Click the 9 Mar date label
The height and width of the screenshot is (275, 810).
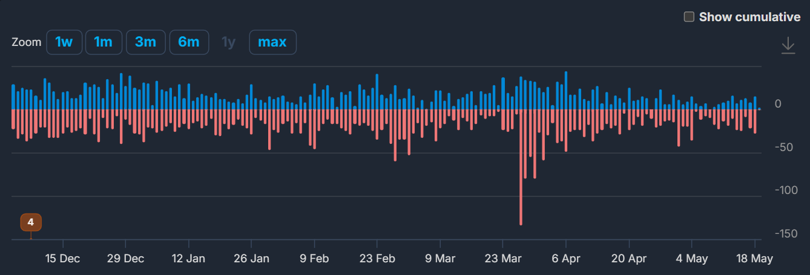[440, 259]
